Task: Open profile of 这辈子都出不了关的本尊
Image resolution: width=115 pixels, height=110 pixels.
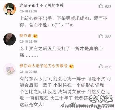Action: 42,6
